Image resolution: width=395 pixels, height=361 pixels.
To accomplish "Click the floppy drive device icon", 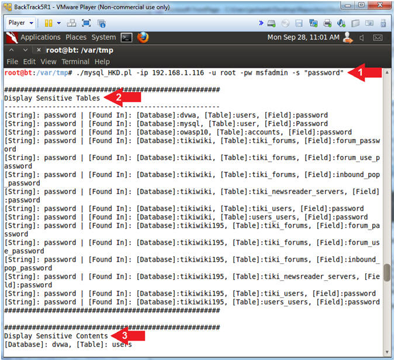I will tap(299, 23).
